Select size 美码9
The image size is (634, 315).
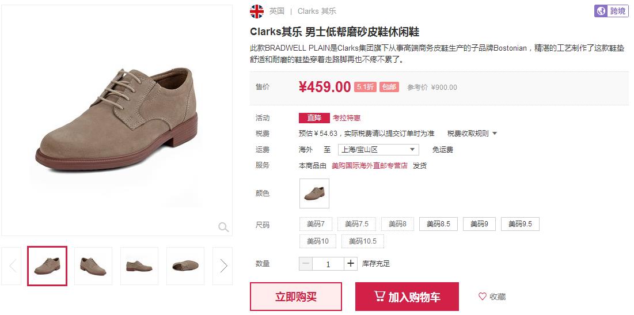click(479, 224)
